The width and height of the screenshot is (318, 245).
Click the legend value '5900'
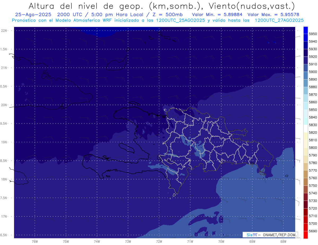point(313,72)
